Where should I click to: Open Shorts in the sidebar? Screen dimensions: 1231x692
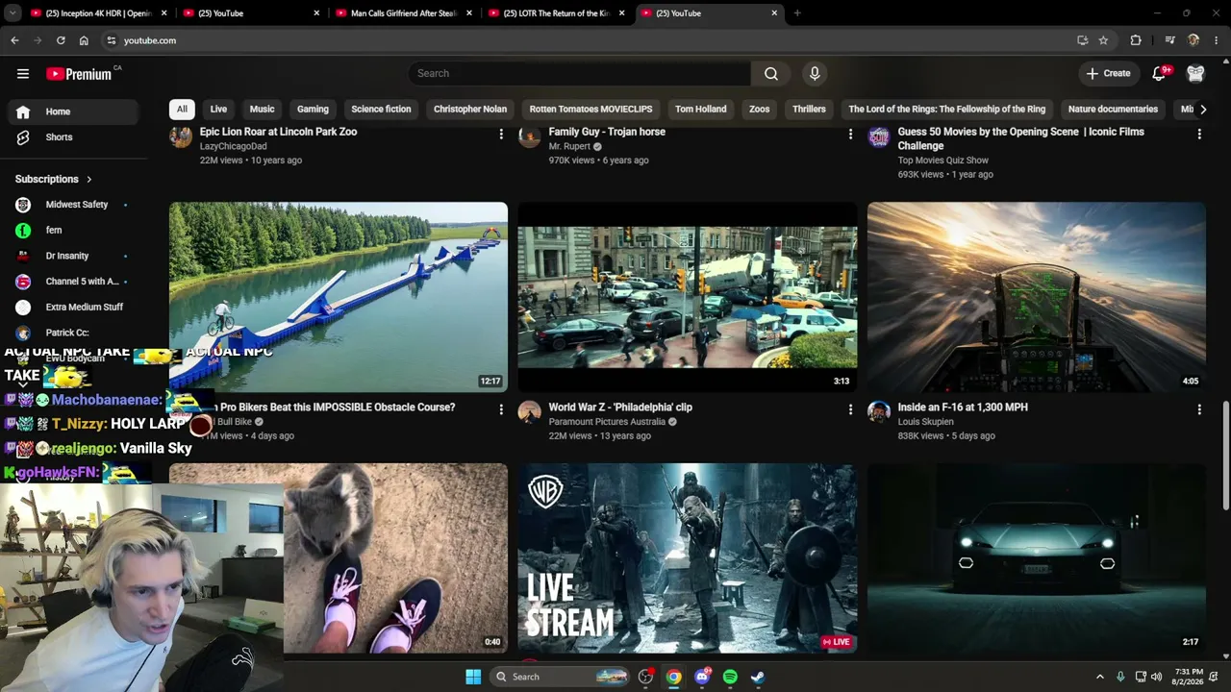tap(71, 137)
